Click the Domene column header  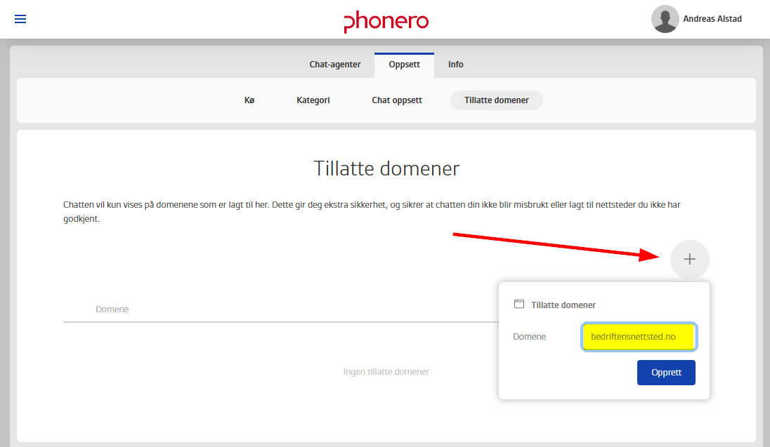[x=112, y=309]
